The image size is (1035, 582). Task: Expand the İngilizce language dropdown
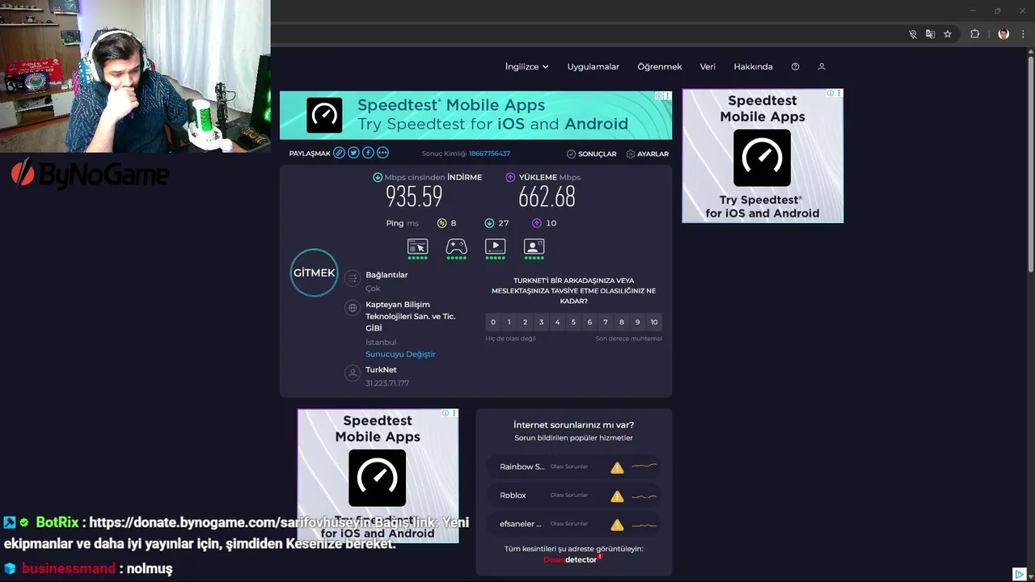point(526,66)
